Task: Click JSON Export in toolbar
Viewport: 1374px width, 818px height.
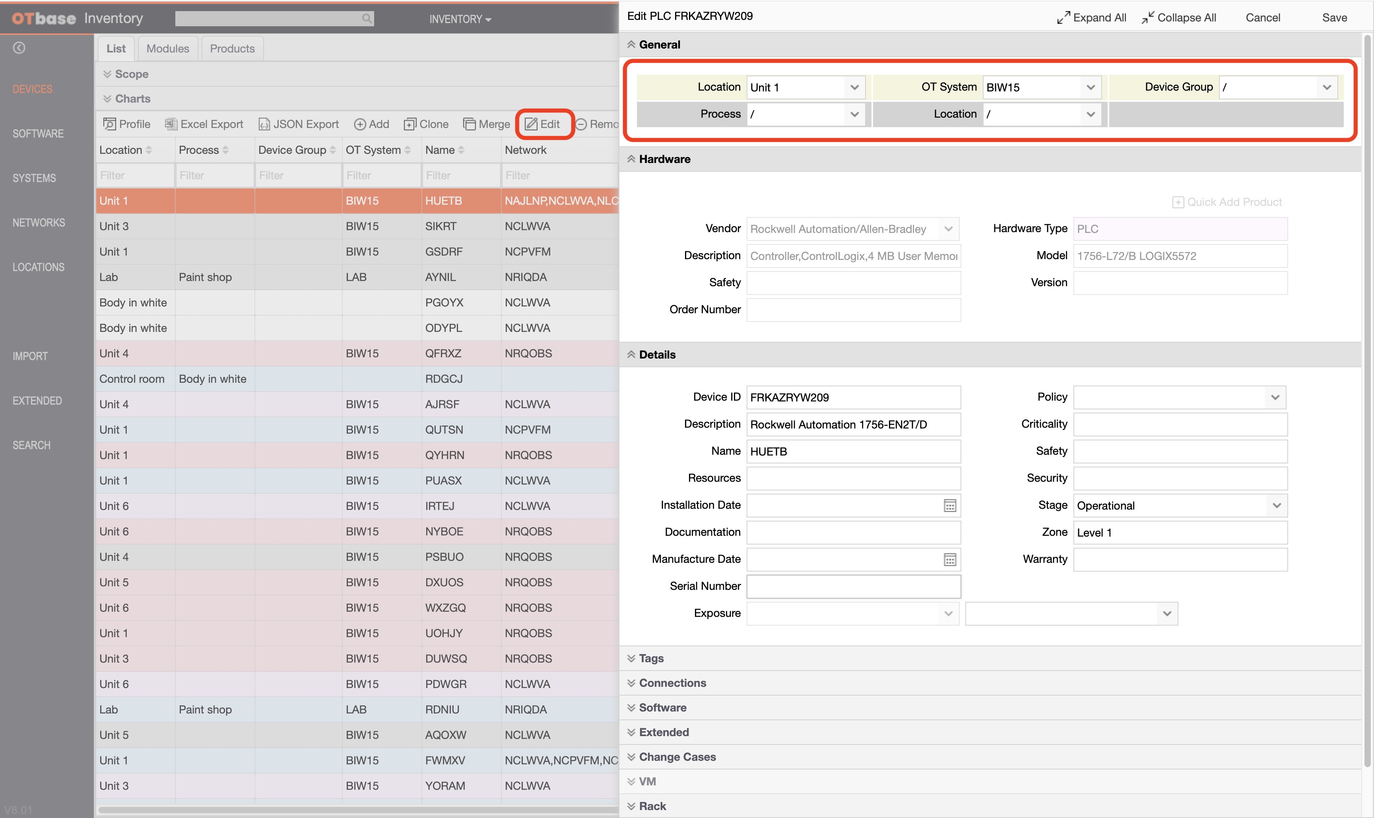Action: pyautogui.click(x=298, y=124)
